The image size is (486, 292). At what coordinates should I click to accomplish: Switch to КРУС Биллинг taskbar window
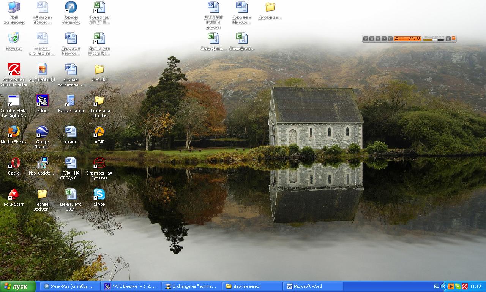[x=131, y=286]
